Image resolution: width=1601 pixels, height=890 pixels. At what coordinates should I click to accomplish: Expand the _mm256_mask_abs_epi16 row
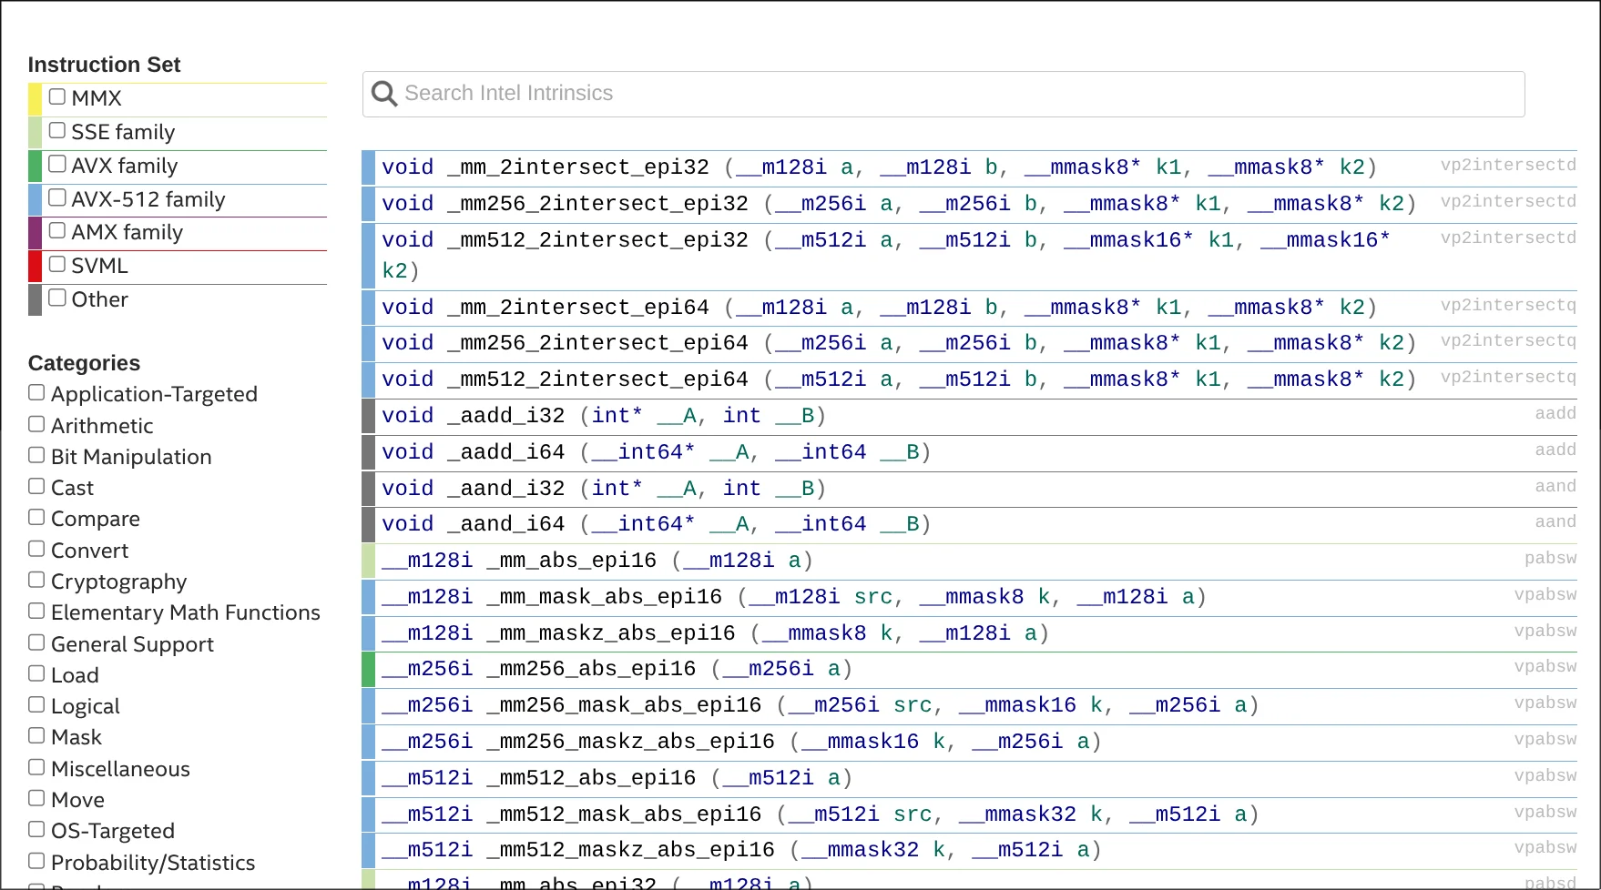coord(969,705)
